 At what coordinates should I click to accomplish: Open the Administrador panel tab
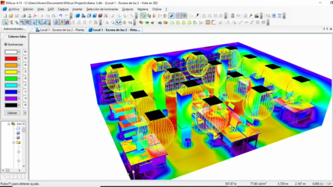[14, 29]
